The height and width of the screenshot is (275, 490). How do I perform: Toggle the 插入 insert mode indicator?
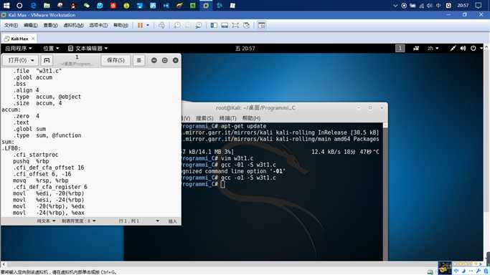coord(172,221)
